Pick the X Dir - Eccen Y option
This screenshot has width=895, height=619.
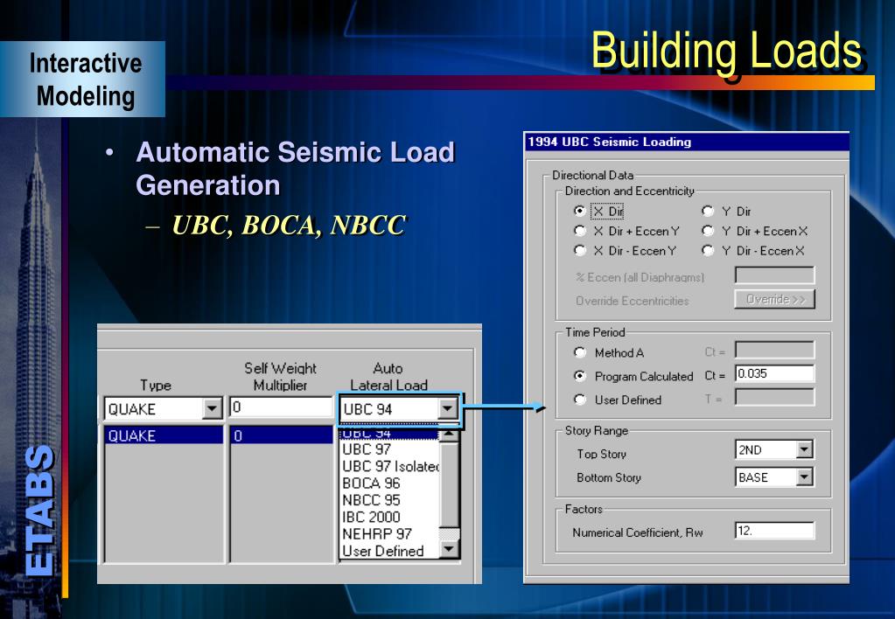point(580,250)
